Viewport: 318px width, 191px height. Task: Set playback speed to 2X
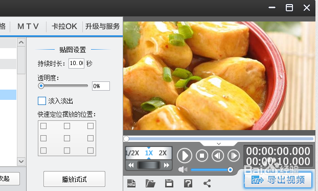163,153
